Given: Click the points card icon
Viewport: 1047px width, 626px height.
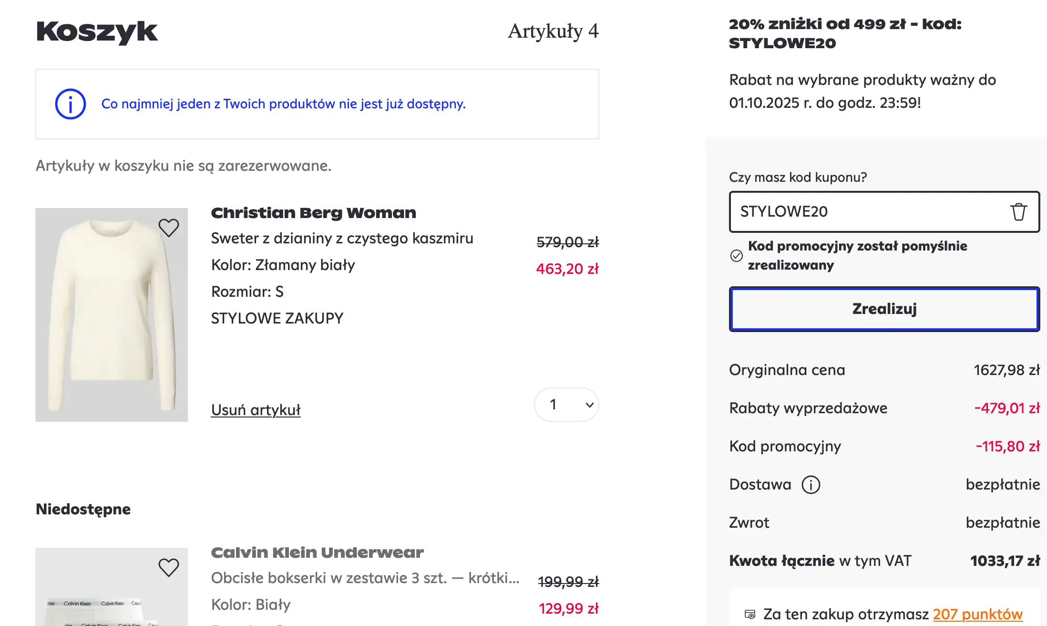Looking at the screenshot, I should click(x=750, y=615).
